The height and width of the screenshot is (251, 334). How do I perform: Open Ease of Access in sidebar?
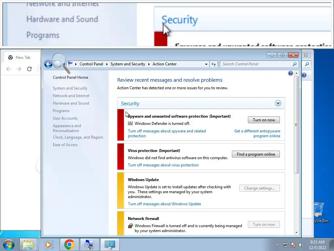(x=65, y=145)
